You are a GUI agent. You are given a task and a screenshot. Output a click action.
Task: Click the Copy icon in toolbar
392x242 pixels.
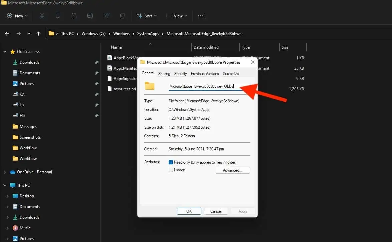(58, 16)
